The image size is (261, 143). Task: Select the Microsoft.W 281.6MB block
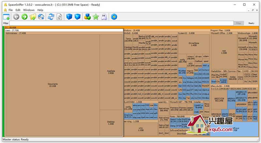point(243,39)
